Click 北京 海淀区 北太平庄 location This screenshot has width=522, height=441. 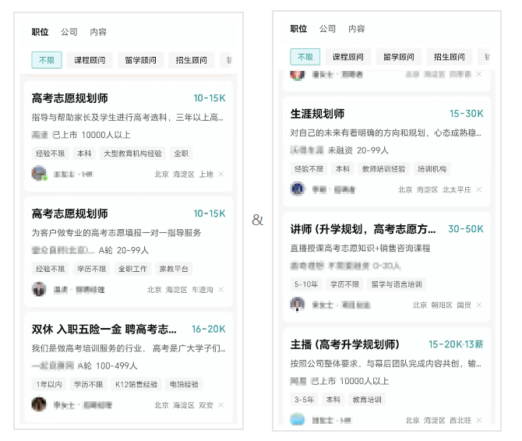(x=435, y=189)
